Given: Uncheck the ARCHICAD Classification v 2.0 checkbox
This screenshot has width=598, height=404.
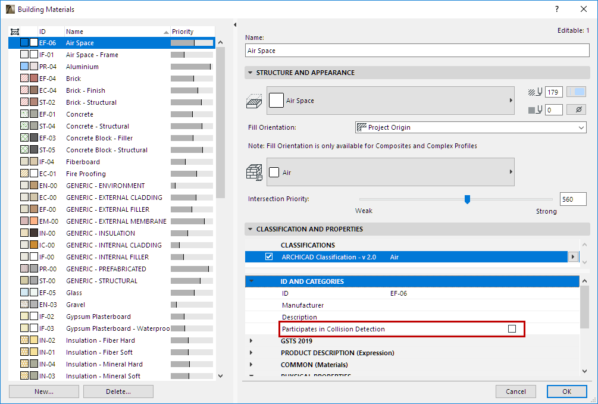Looking at the screenshot, I should point(269,256).
